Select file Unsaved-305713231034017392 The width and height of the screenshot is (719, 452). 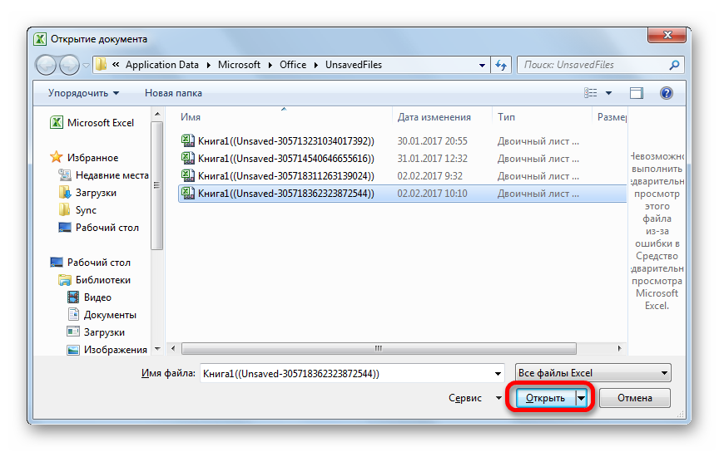coord(285,141)
